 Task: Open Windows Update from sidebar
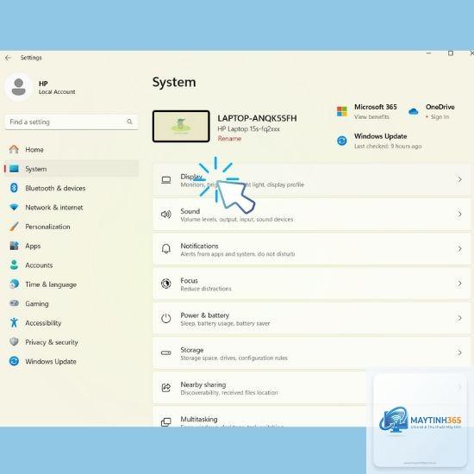[72, 361]
